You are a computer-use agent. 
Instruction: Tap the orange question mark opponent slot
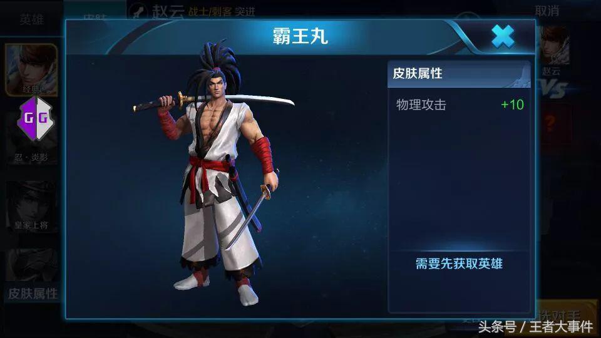click(x=550, y=123)
